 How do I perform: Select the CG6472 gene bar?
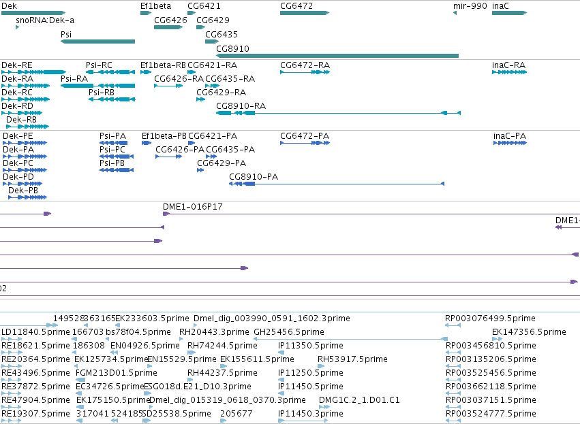pyautogui.click(x=305, y=13)
